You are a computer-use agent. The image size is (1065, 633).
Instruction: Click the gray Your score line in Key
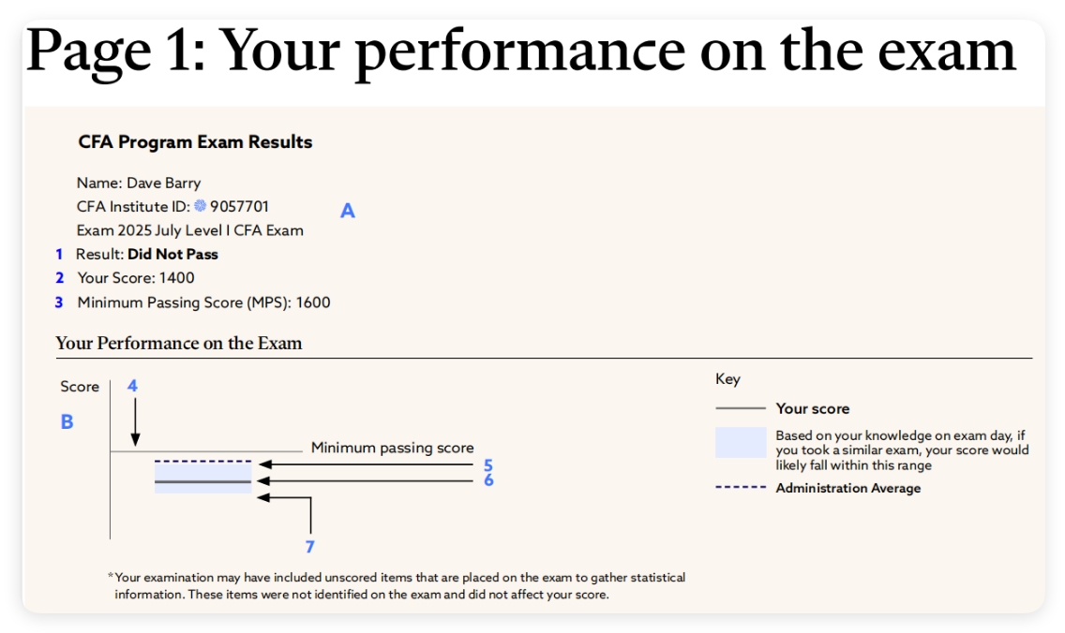741,409
